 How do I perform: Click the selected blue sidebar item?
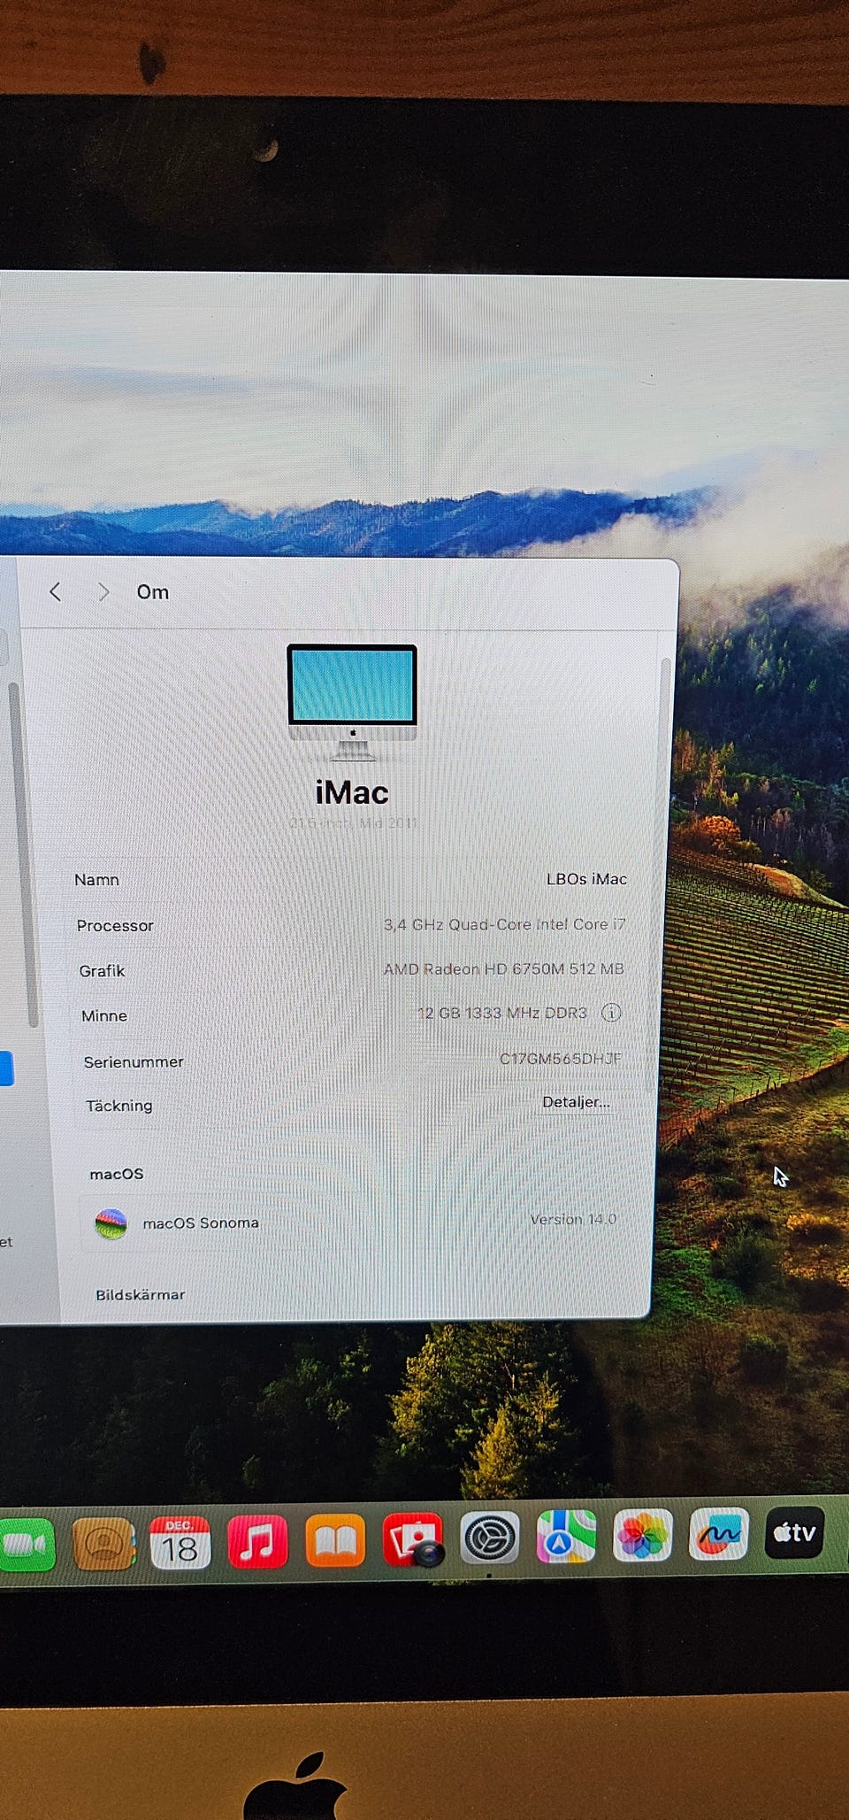[x=6, y=1068]
